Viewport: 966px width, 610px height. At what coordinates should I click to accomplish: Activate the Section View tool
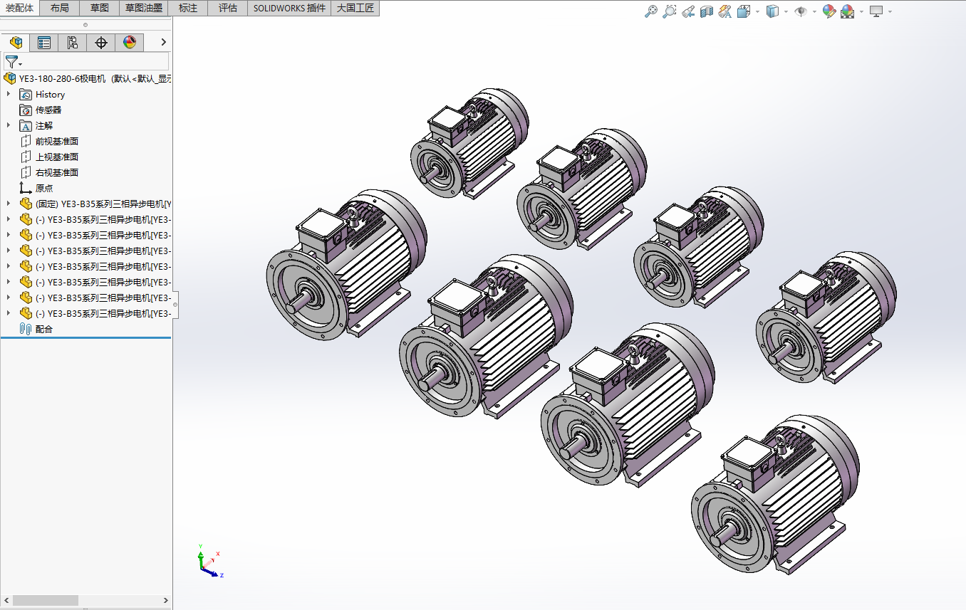[706, 11]
